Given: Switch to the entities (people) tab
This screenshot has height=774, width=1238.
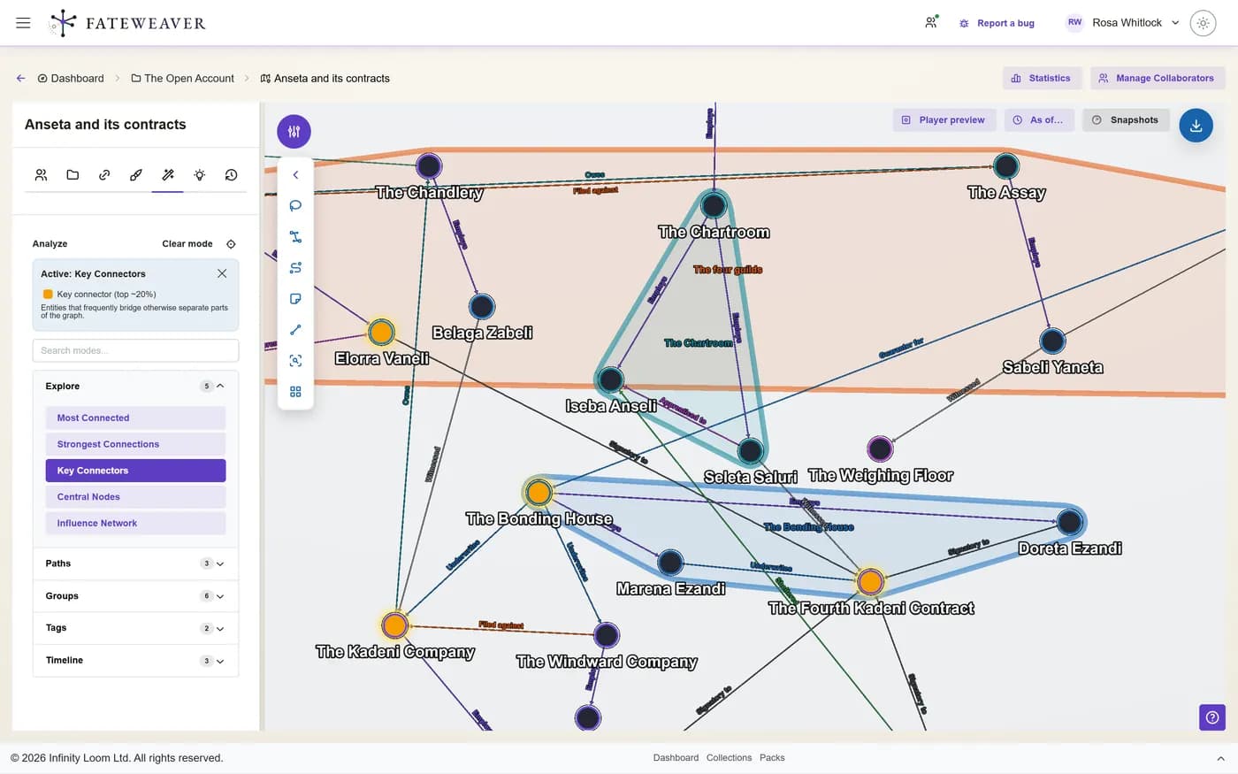Looking at the screenshot, I should [41, 175].
